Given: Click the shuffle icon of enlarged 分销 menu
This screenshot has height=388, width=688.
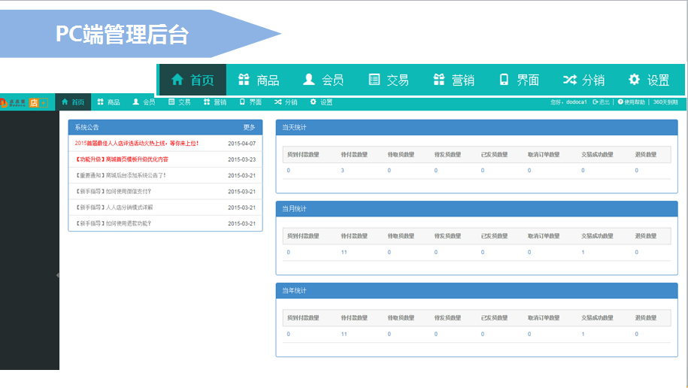Looking at the screenshot, I should click(x=570, y=80).
